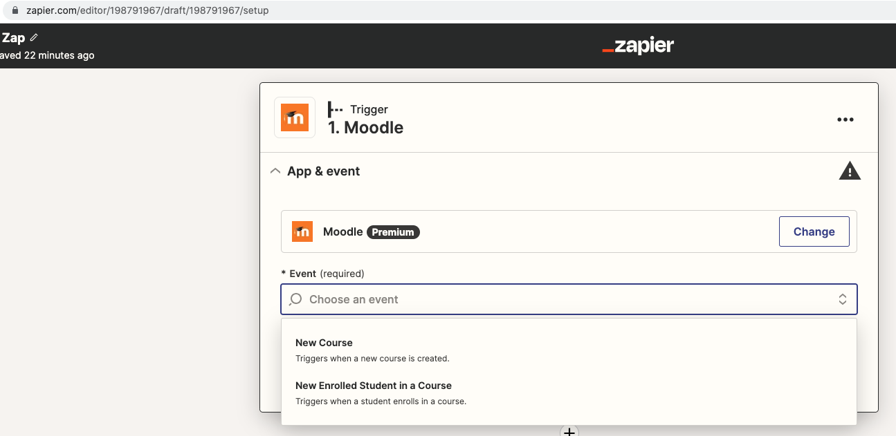Add a step with the plus icon
Viewport: 896px width, 436px height.
pos(569,432)
